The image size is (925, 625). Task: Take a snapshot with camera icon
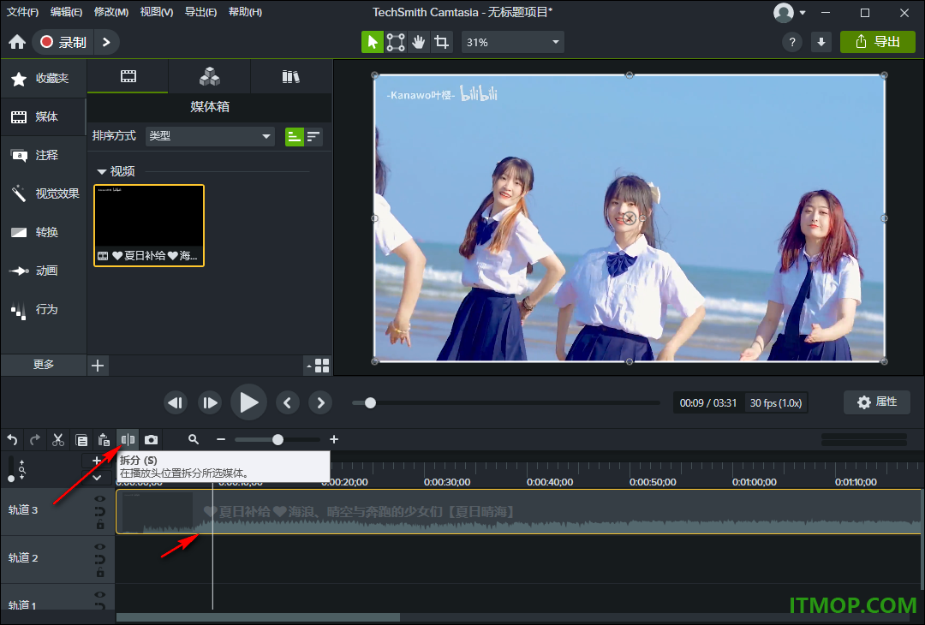tap(151, 440)
